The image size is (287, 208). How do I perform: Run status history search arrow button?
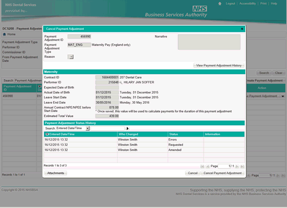(x=127, y=128)
